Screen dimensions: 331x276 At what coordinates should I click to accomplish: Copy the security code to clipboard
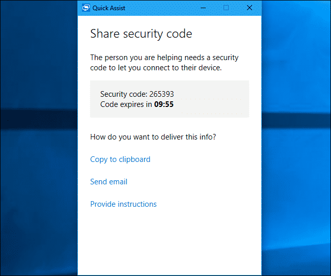click(120, 159)
